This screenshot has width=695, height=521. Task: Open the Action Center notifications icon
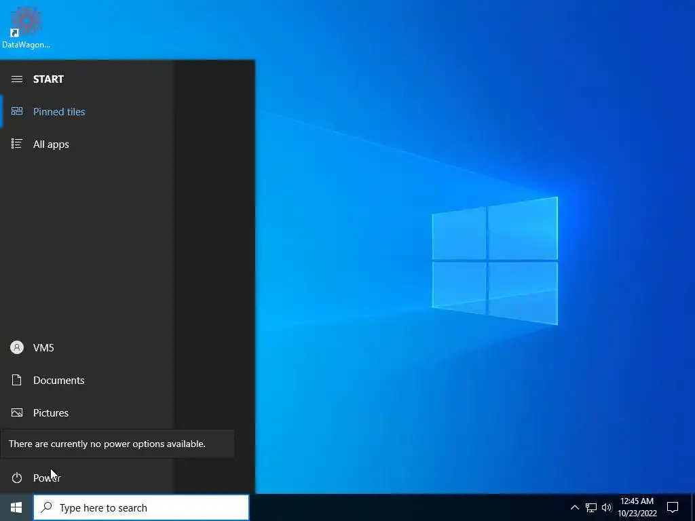coord(673,507)
